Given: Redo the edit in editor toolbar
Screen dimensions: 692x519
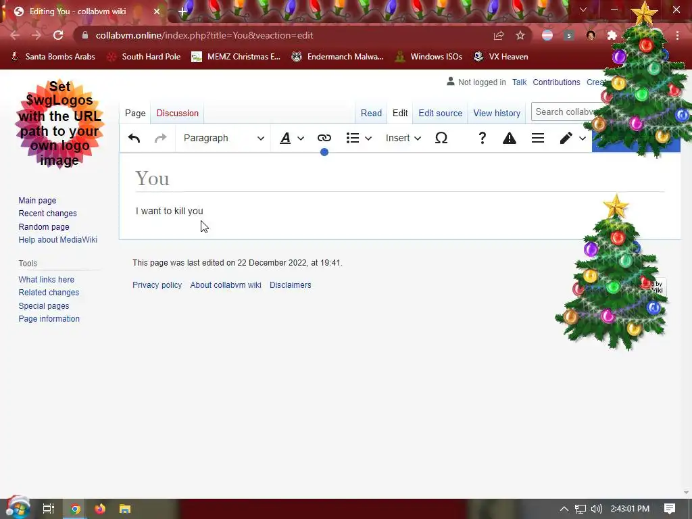Looking at the screenshot, I should pyautogui.click(x=161, y=138).
